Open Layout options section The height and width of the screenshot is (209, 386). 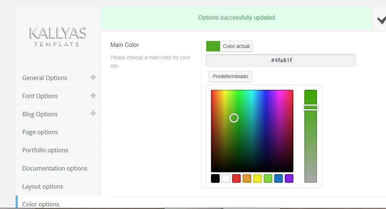[58, 186]
